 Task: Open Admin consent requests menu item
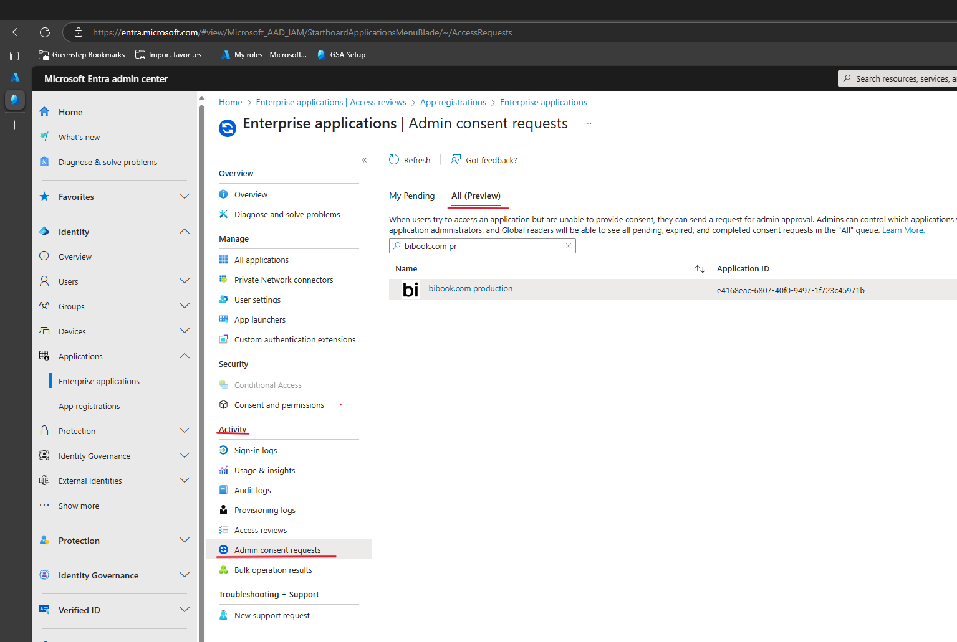click(x=277, y=550)
